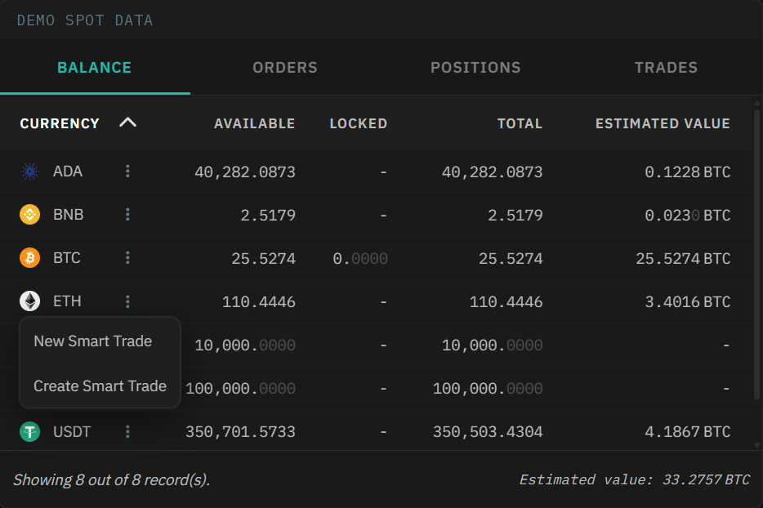Click the 10,000.0000 available value
The width and height of the screenshot is (763, 508).
pos(245,345)
